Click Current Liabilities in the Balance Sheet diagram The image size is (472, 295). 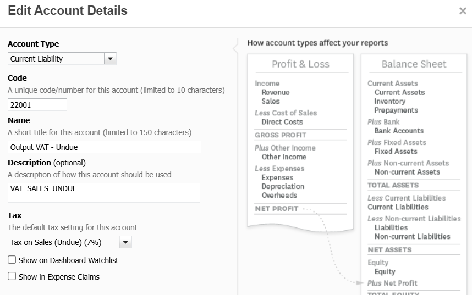[x=398, y=207]
